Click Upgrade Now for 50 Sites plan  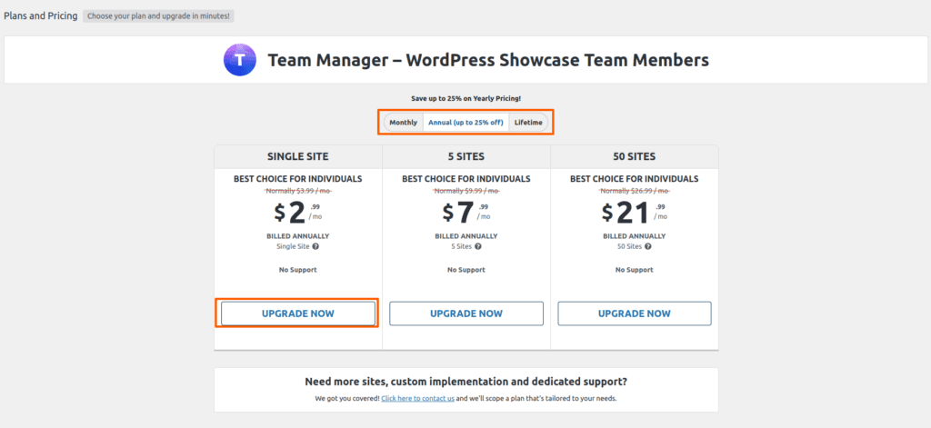[x=634, y=314]
